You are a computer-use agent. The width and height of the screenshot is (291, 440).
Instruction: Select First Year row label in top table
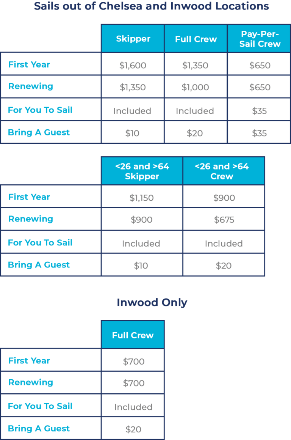(x=29, y=64)
